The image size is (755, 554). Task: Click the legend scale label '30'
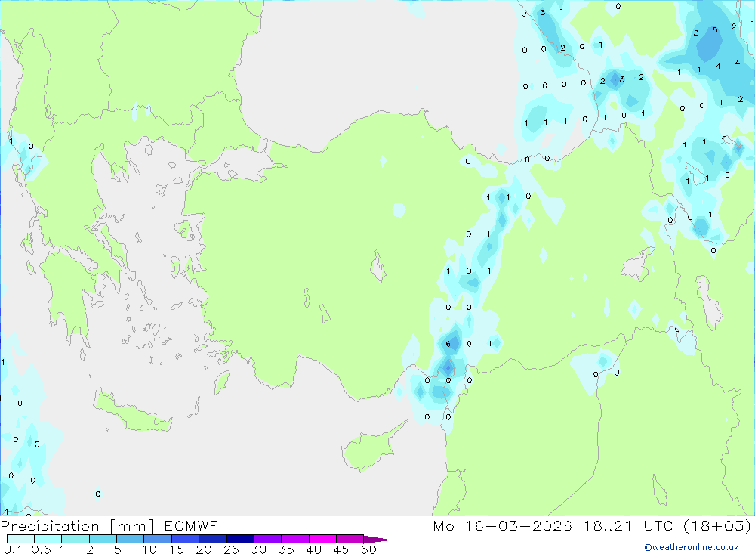point(258,549)
